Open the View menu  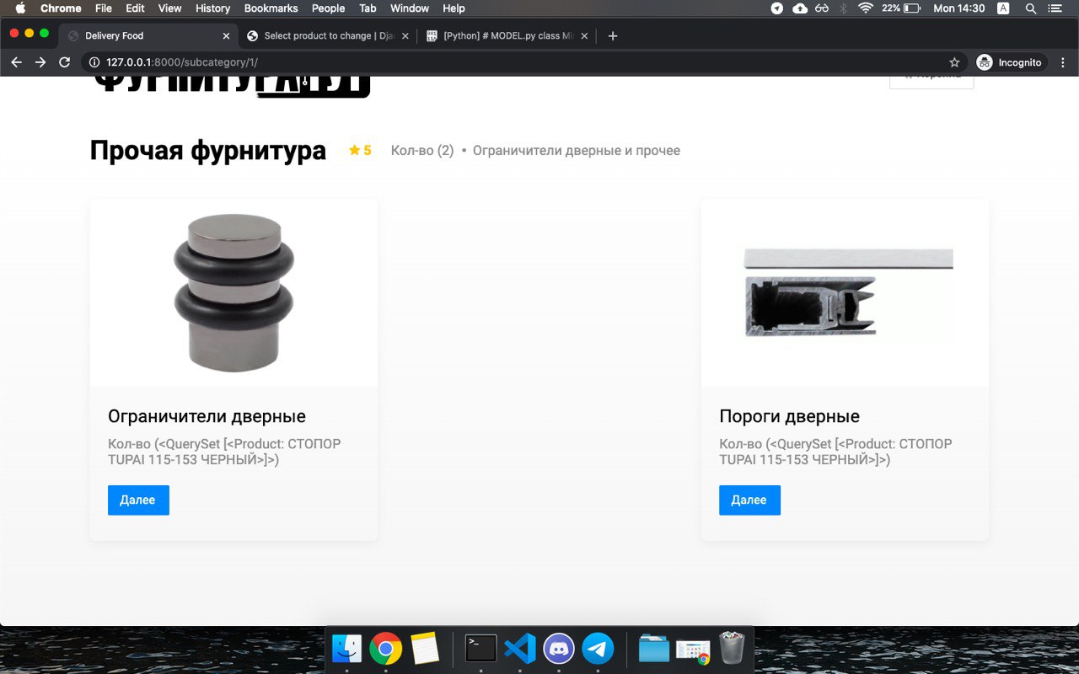pyautogui.click(x=169, y=8)
